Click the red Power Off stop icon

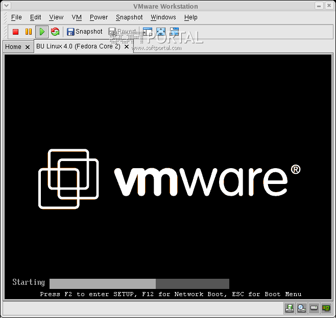(15, 32)
